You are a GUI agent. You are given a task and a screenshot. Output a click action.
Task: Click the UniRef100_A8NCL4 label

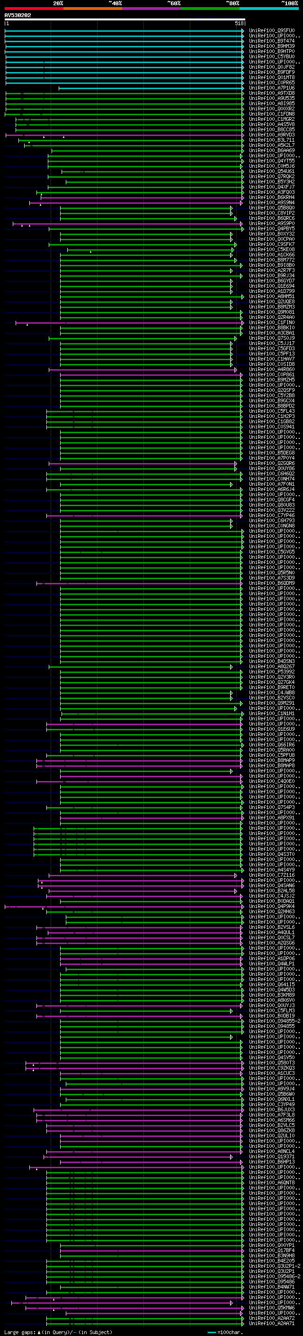[272, 1151]
